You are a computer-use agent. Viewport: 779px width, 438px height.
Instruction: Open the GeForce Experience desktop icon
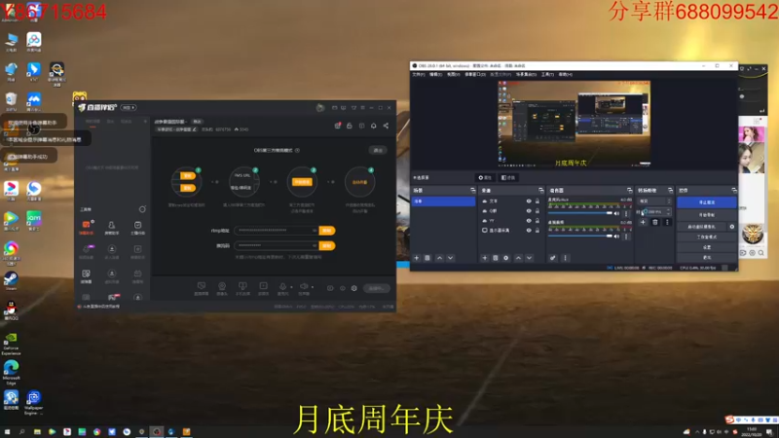[x=11, y=344]
